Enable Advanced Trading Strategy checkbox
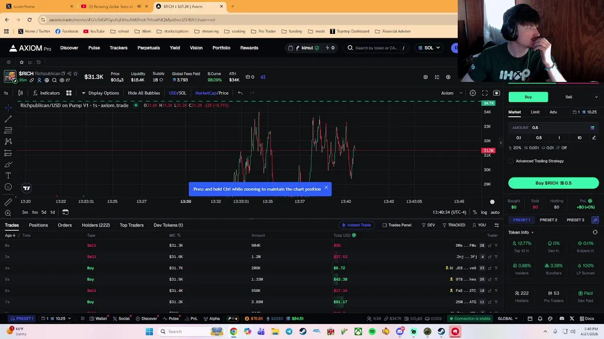Screen dimensions: 604x339 pyautogui.click(x=511, y=161)
